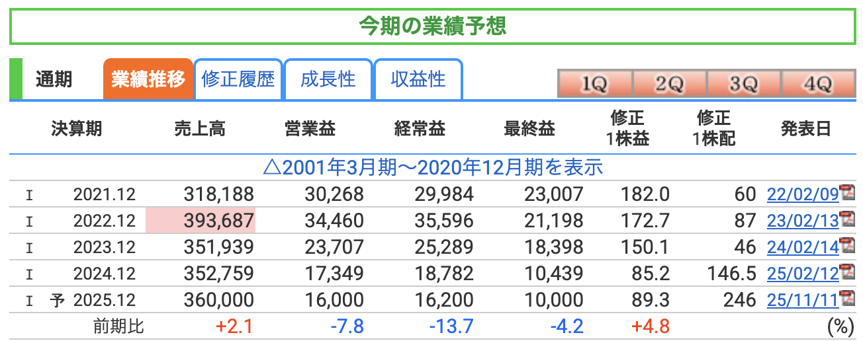Click the highlighted 393,687 sales cell
This screenshot has width=863, height=341.
[201, 221]
